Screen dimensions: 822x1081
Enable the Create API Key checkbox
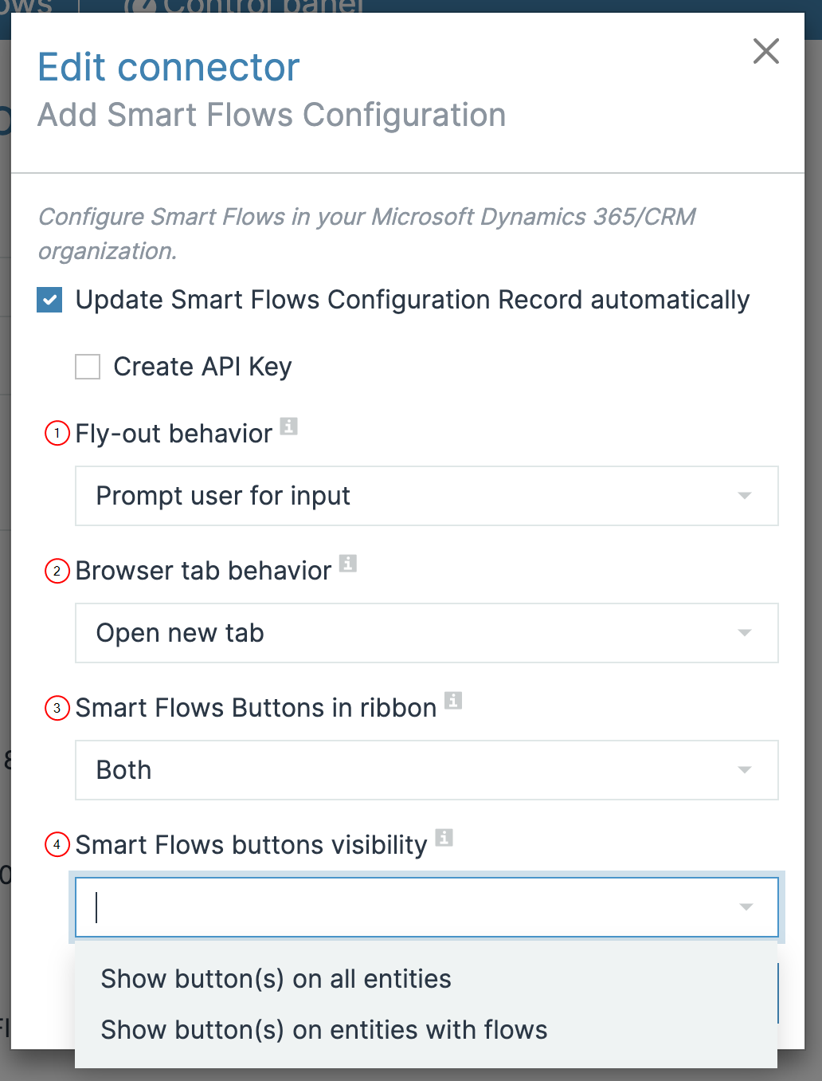tap(88, 367)
